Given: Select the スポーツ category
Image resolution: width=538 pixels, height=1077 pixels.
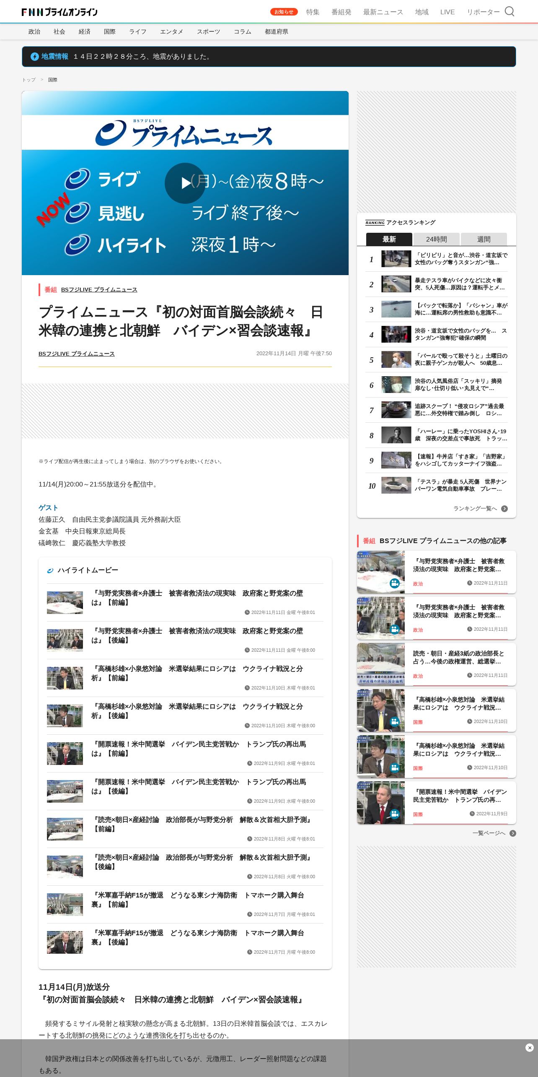Looking at the screenshot, I should pos(209,31).
